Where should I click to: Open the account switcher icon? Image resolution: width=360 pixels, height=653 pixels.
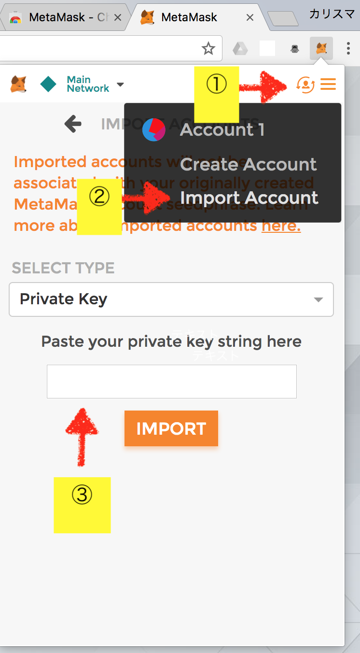click(x=305, y=84)
